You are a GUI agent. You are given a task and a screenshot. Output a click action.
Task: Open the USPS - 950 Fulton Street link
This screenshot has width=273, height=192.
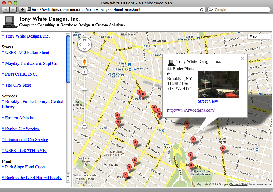(x=26, y=53)
